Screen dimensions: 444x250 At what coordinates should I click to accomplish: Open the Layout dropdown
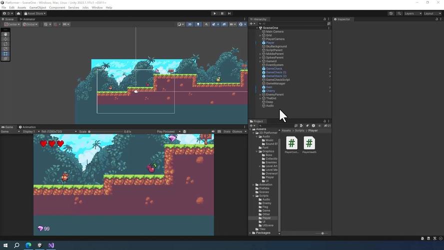(x=432, y=13)
